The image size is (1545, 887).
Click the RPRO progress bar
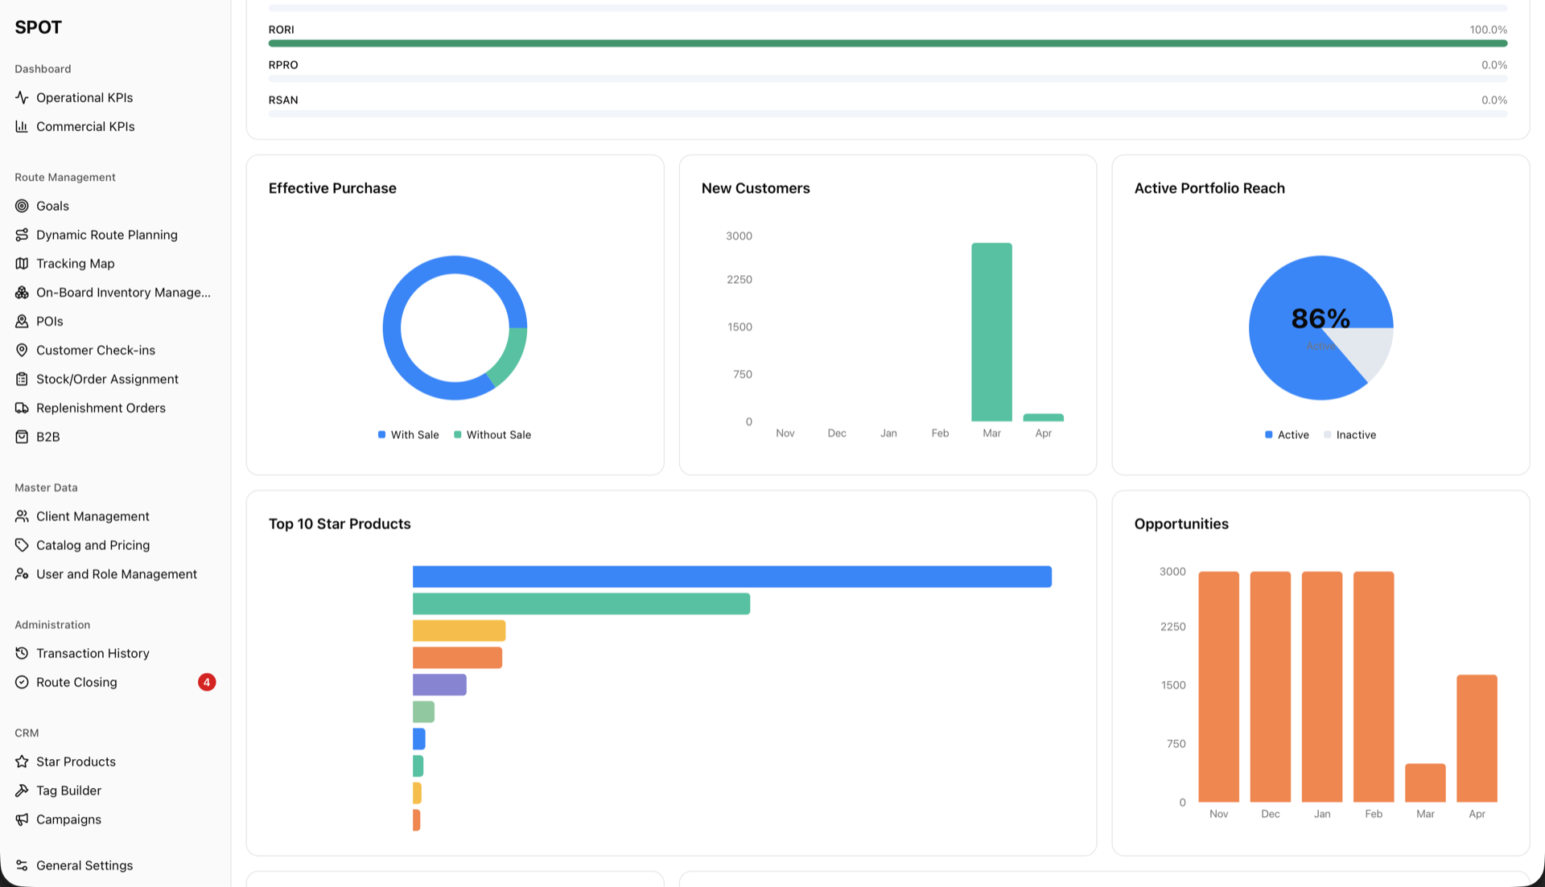(888, 79)
